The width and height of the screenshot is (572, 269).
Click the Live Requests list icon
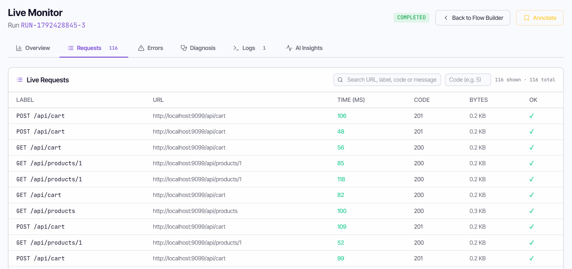[20, 80]
